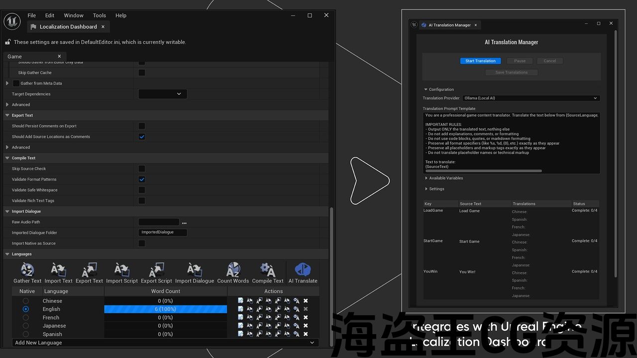637x358 pixels.
Task: Collapse the Import Dialogue section
Action: click(7, 211)
